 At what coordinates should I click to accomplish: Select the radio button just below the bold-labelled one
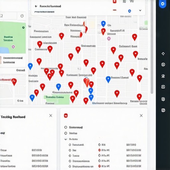pyautogui.click(x=66, y=133)
